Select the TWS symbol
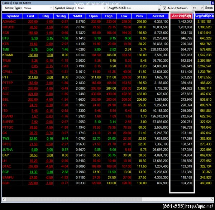 click(6, 139)
